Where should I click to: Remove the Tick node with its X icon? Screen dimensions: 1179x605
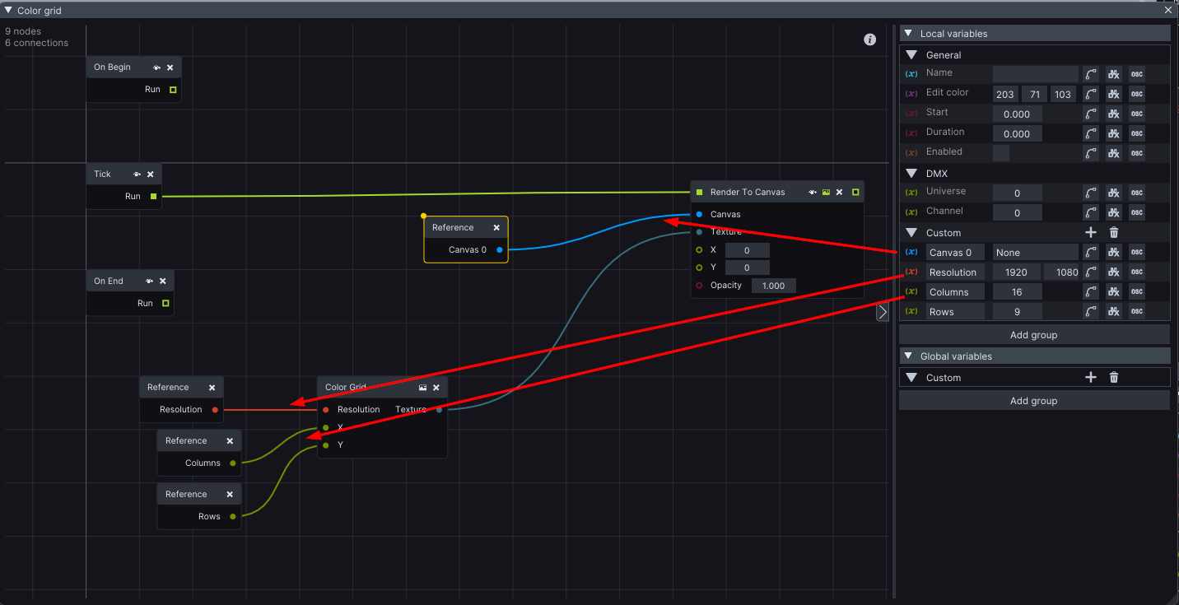tap(150, 175)
